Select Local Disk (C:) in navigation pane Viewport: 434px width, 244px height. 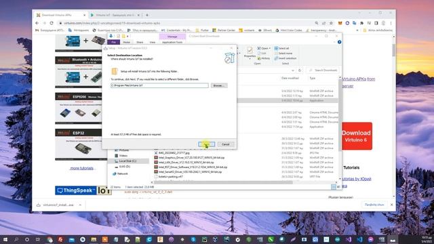127,161
